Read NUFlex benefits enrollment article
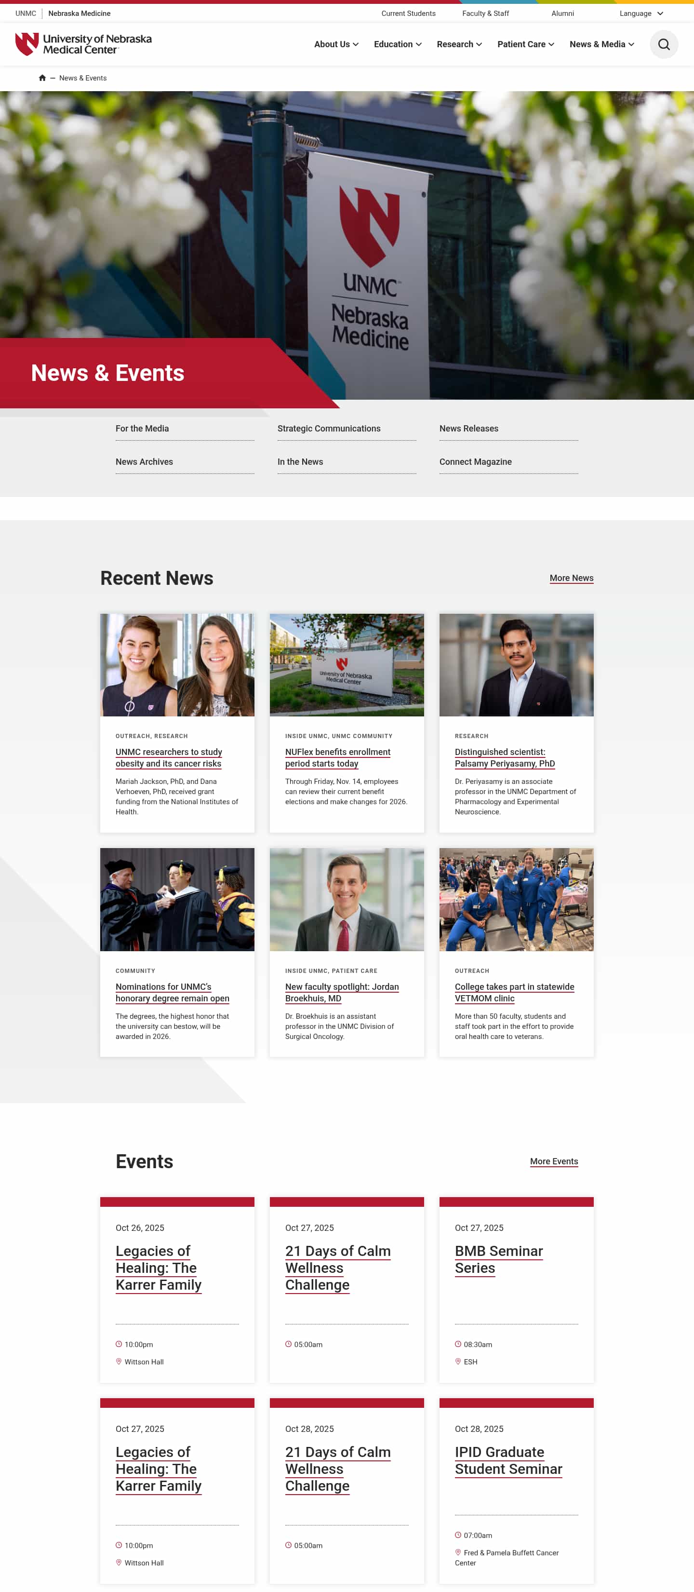The image size is (694, 1592). point(337,758)
